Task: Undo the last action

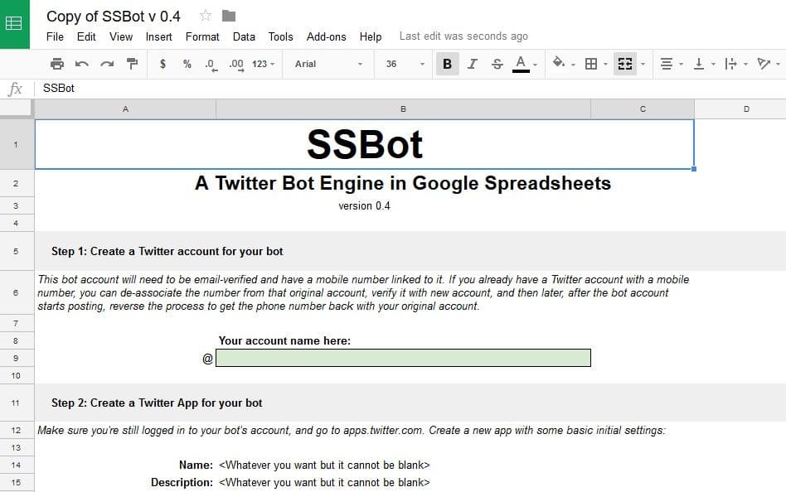Action: click(82, 64)
